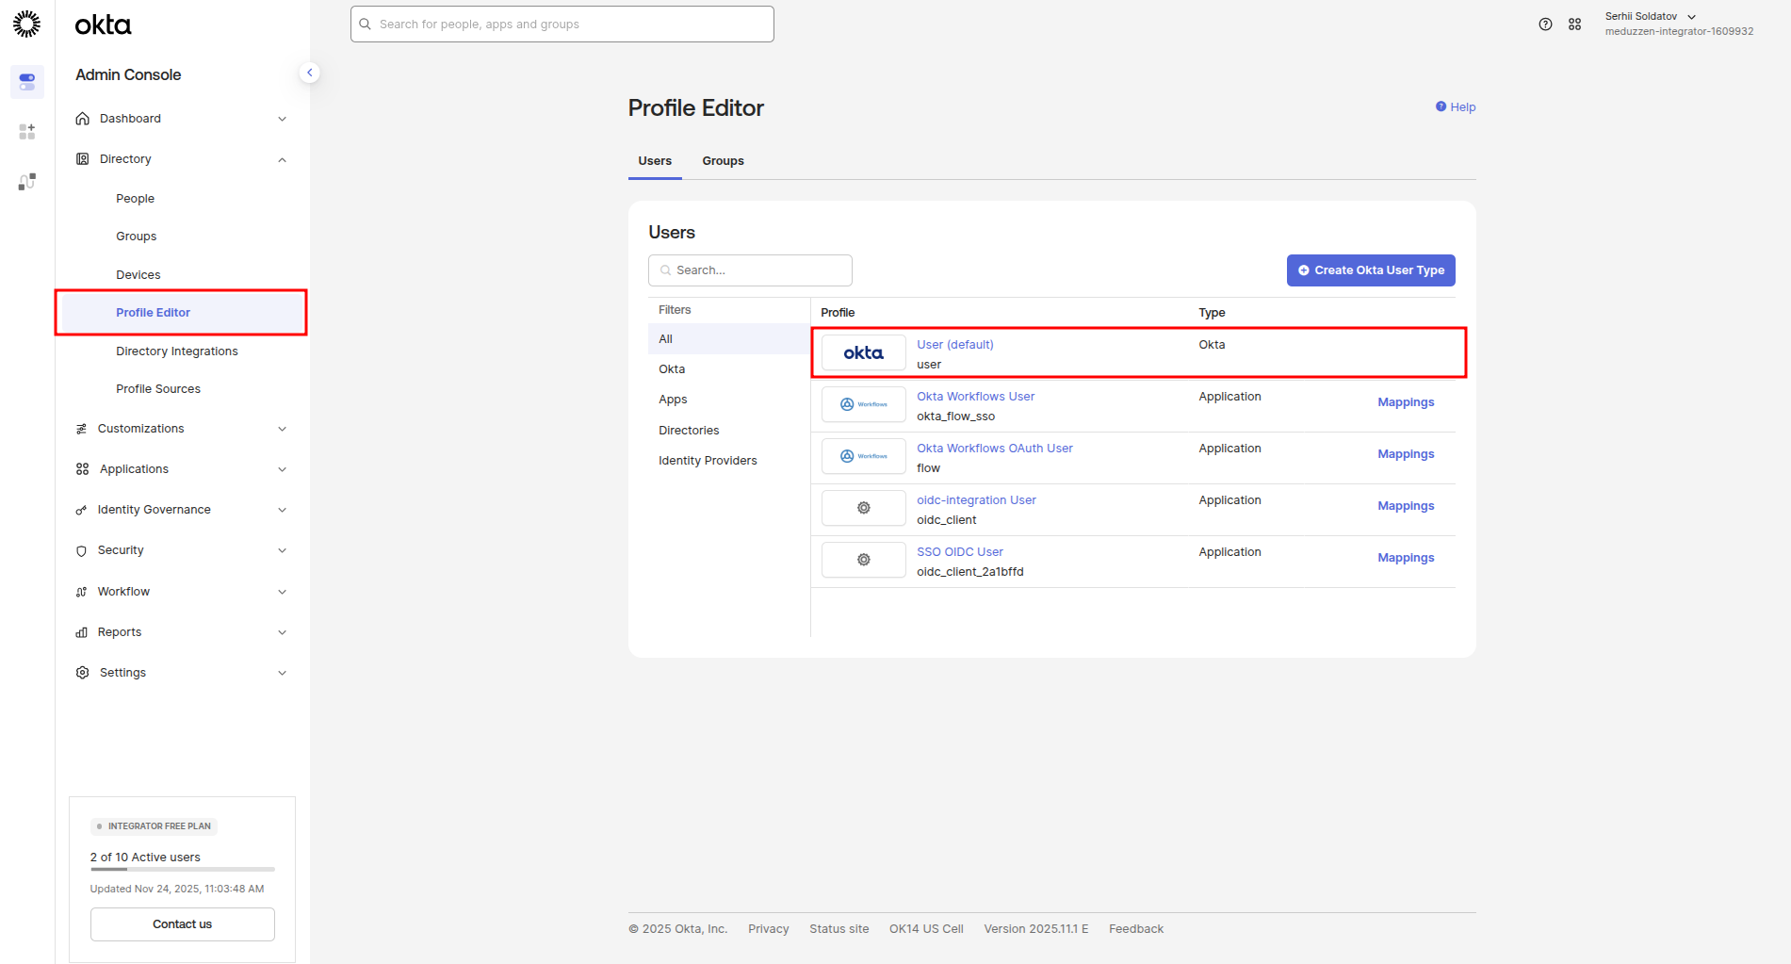Open Mappings for SSO OIDC User

pyautogui.click(x=1406, y=558)
